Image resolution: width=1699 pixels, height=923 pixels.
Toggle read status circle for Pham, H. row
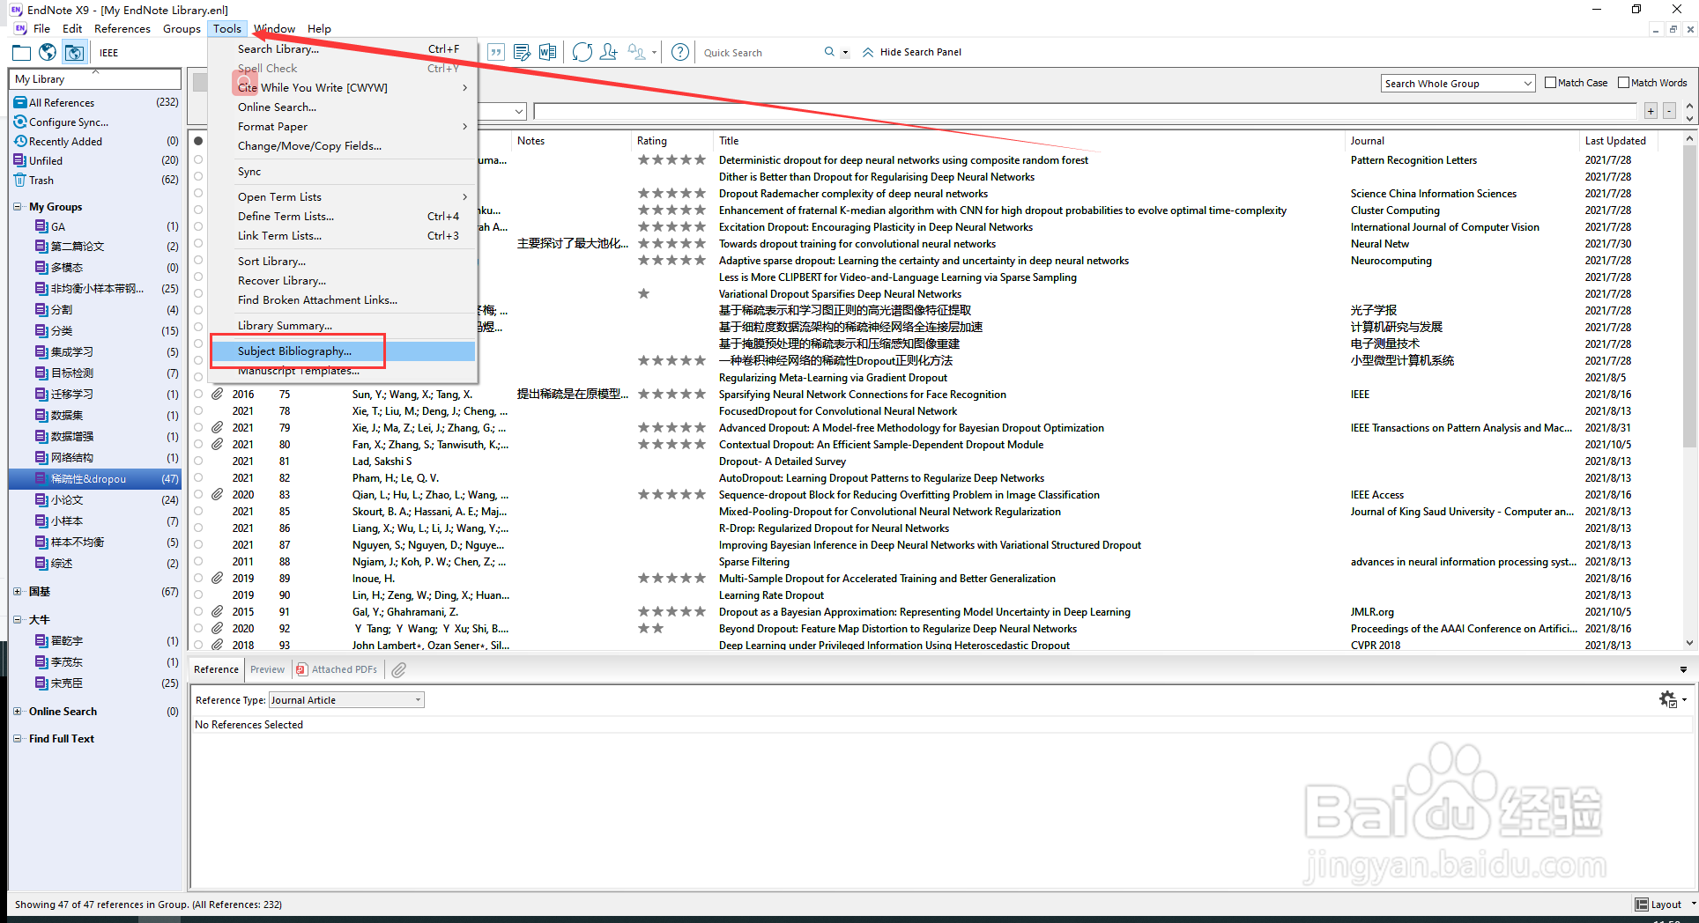tap(198, 477)
